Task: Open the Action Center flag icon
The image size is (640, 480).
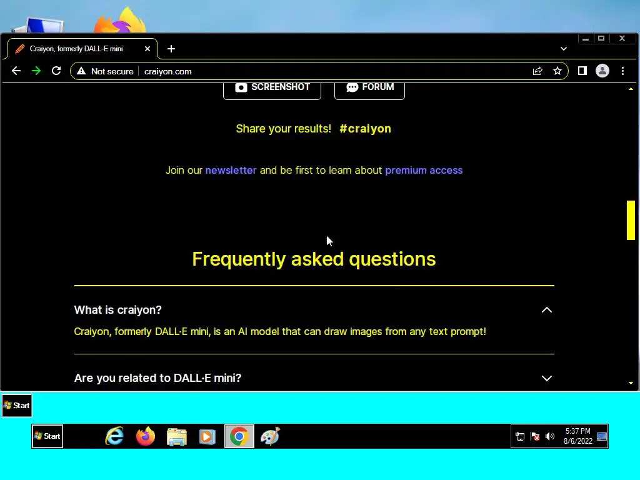Action: click(535, 436)
